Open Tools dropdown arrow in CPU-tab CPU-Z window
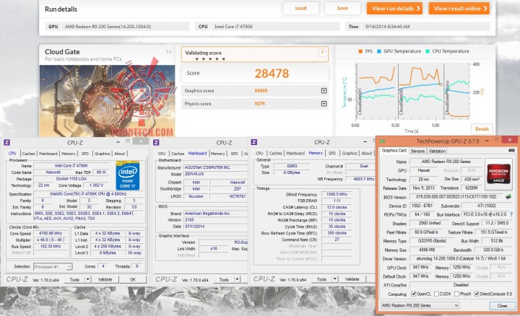Viewport: 520px width, 316px height. pyautogui.click(x=88, y=279)
